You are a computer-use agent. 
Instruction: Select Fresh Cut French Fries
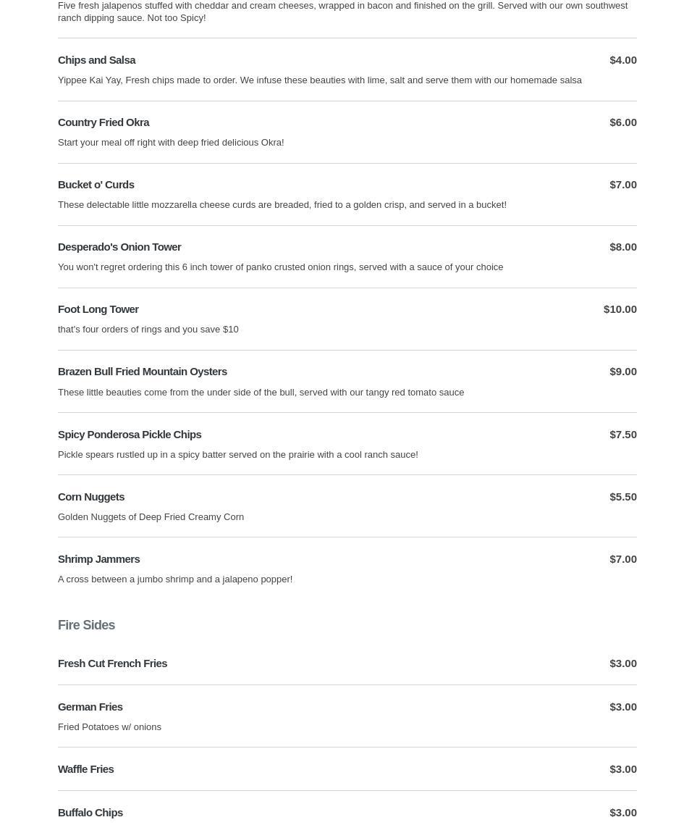(112, 663)
